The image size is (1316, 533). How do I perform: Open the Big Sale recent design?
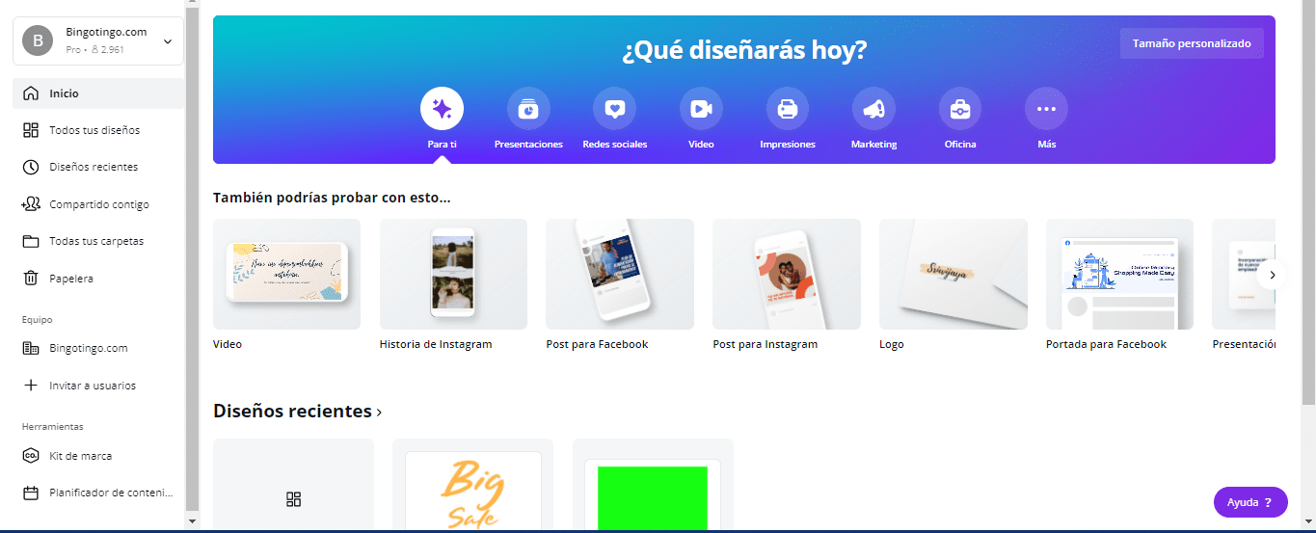[x=472, y=485]
